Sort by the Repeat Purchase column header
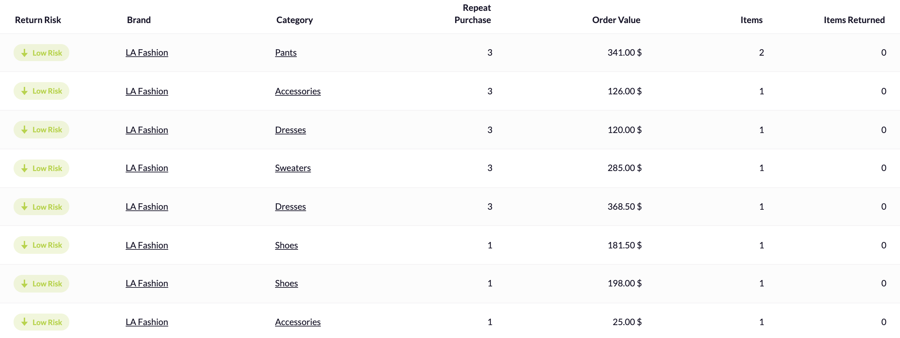The height and width of the screenshot is (338, 900). (472, 14)
